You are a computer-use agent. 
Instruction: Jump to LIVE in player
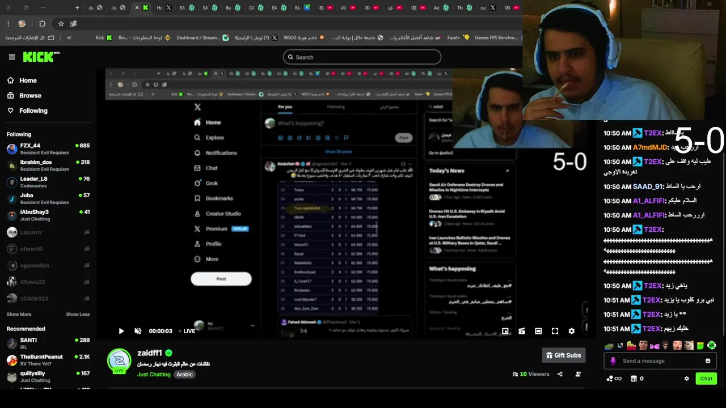click(x=187, y=331)
